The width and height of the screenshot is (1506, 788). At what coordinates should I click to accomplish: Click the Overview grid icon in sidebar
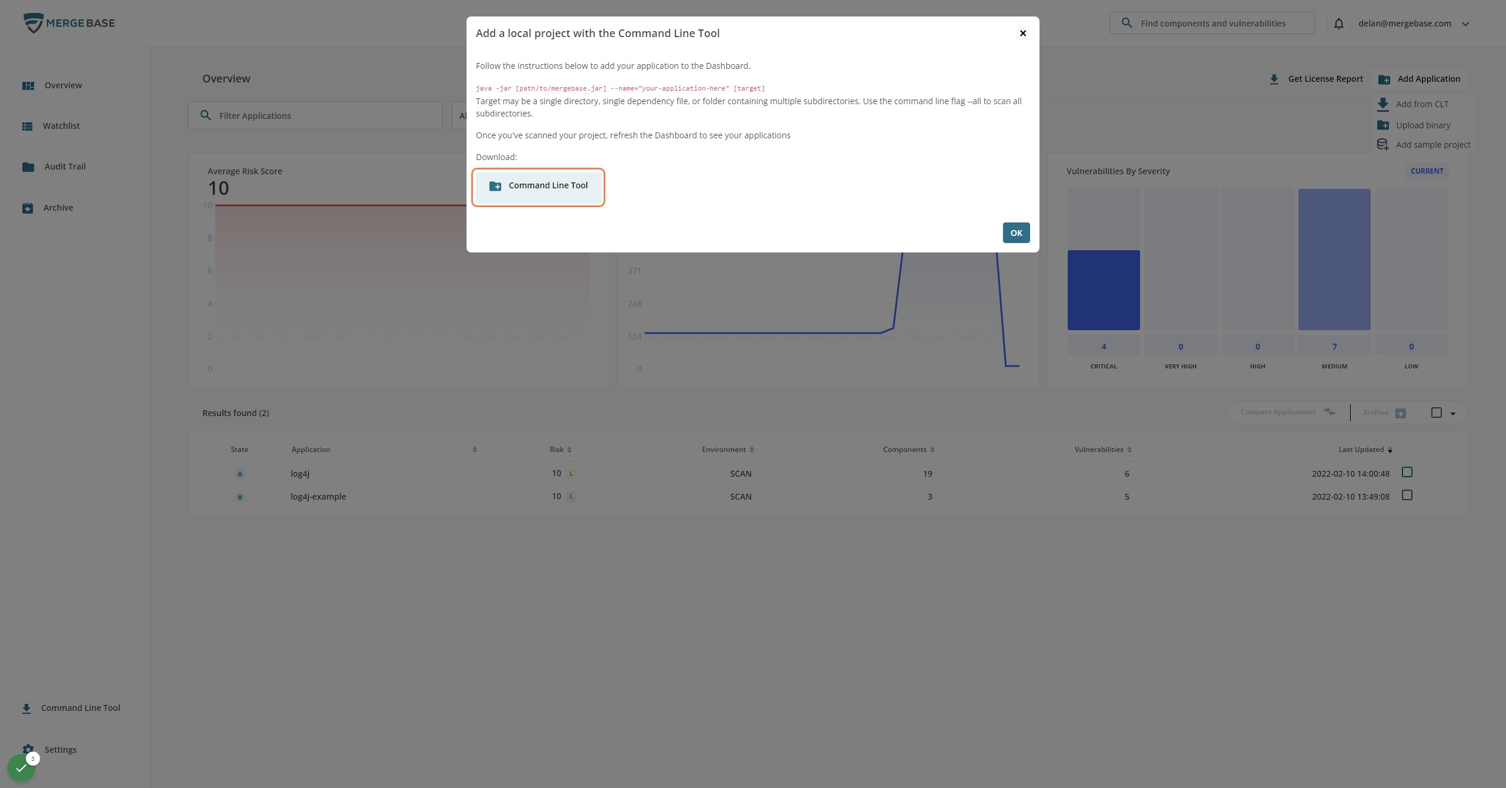pos(28,85)
